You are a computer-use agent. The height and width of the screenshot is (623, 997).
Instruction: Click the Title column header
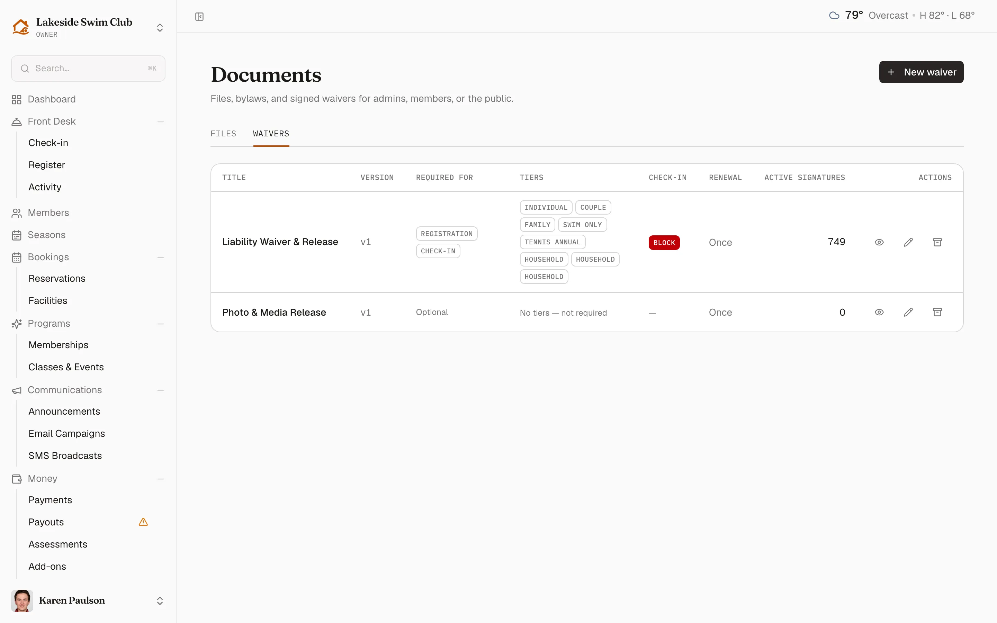pos(234,178)
